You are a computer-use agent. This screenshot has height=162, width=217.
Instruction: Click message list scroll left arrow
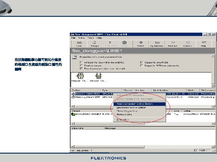(73, 147)
